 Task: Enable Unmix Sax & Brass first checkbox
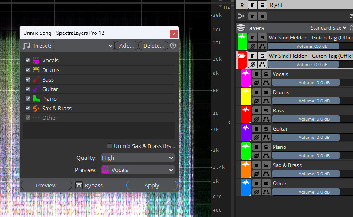click(109, 146)
